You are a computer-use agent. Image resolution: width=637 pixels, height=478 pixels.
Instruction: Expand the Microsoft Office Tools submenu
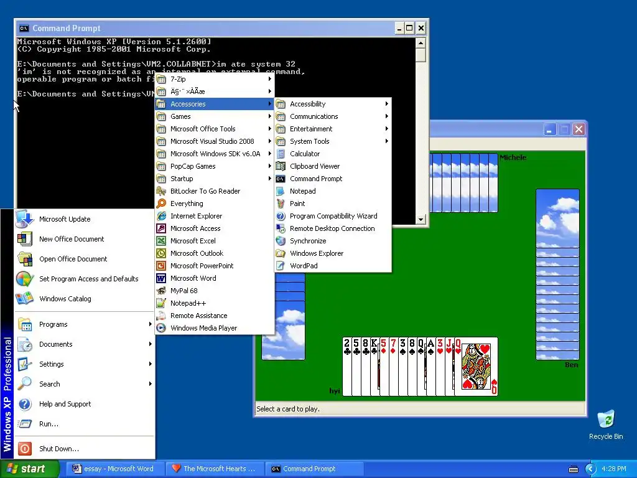click(215, 129)
